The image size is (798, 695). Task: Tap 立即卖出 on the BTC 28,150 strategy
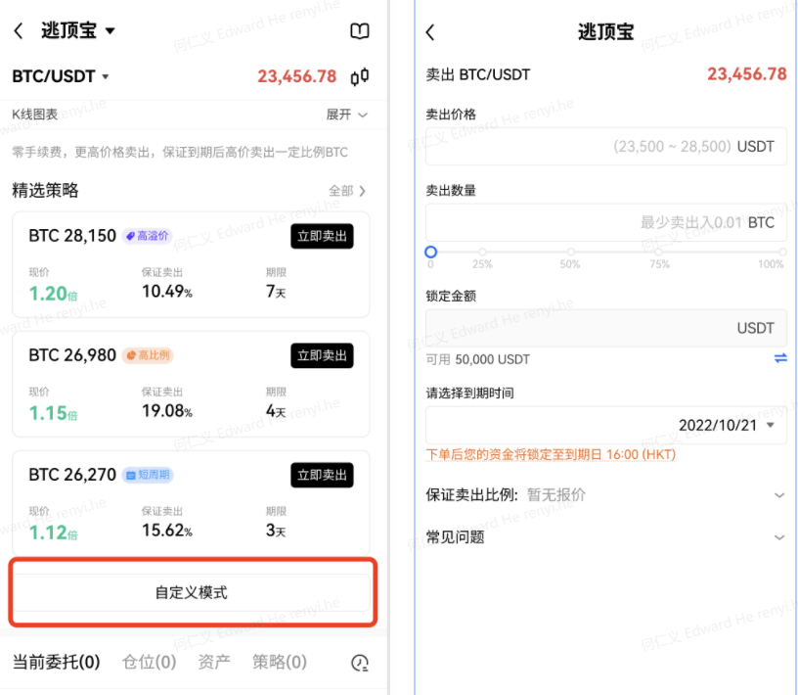322,236
